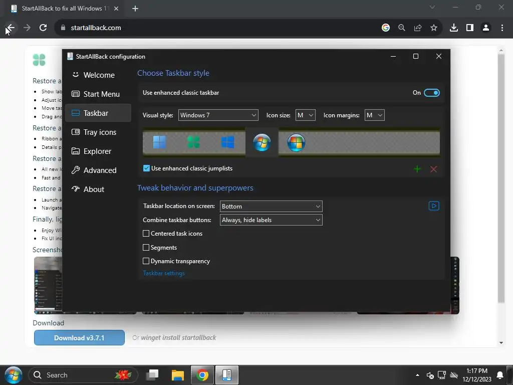This screenshot has height=385, width=513.
Task: Click Chrome icon on taskbar
Action: (x=202, y=375)
